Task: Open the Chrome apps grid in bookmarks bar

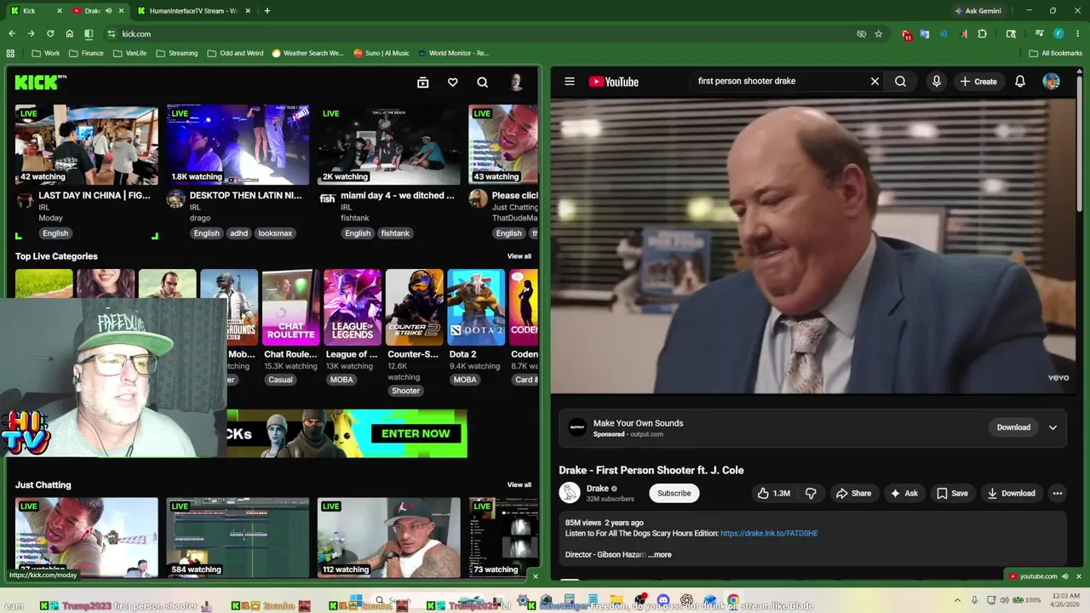Action: pos(10,53)
